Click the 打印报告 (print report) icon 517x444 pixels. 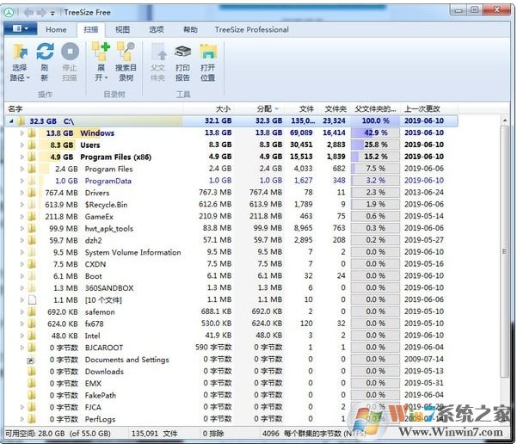tap(182, 52)
